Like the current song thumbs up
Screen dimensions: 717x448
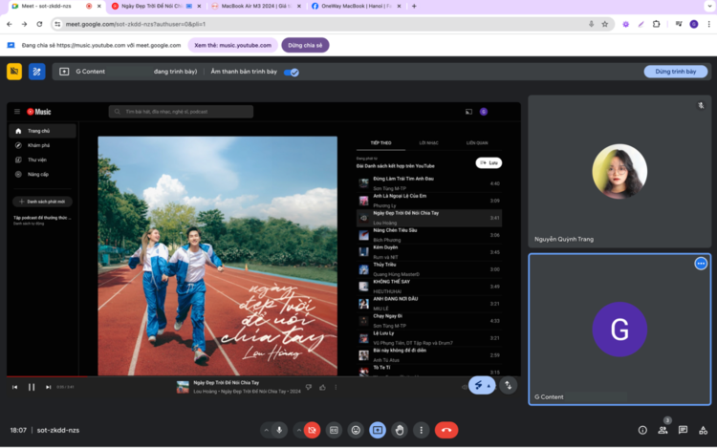(x=323, y=387)
